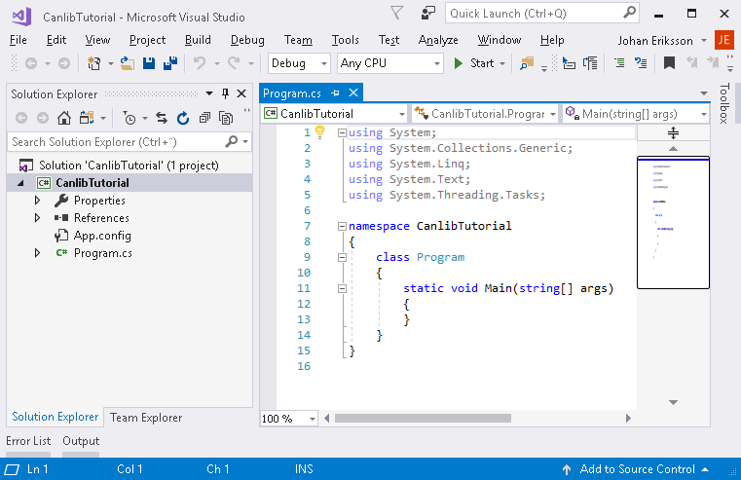This screenshot has height=480, width=741.
Task: Click the Johan Eriksson account name
Action: (655, 41)
